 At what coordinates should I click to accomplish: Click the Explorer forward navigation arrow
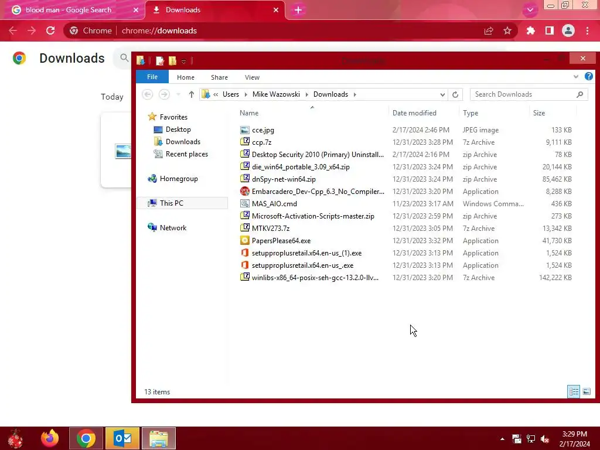pyautogui.click(x=164, y=94)
